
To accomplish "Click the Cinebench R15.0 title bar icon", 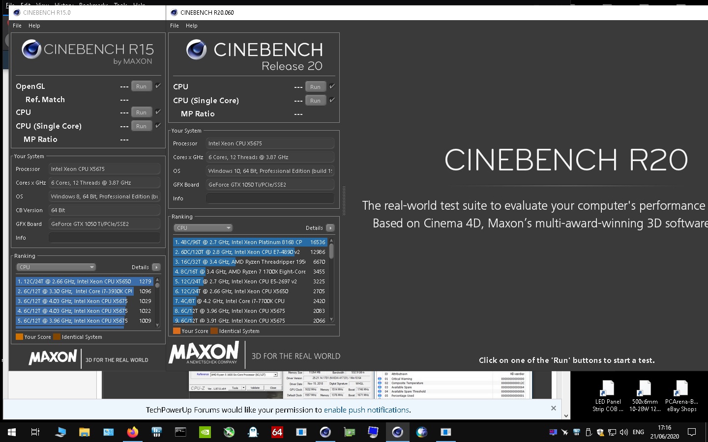I will click(x=16, y=13).
